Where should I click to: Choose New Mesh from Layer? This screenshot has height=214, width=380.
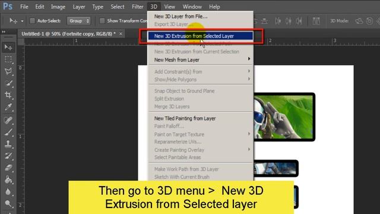(x=201, y=59)
